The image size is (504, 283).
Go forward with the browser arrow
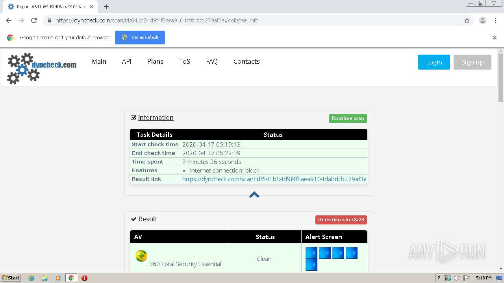[x=21, y=20]
